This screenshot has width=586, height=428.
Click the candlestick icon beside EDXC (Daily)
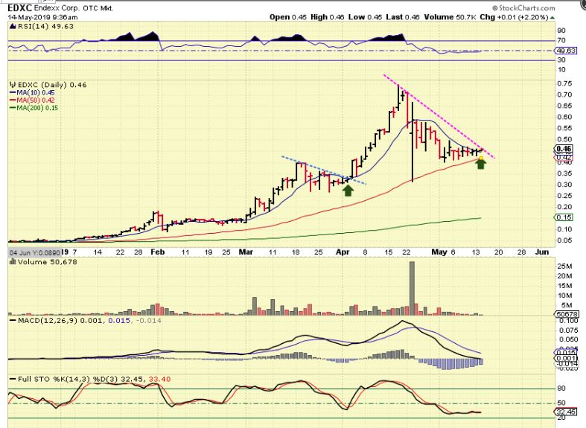point(13,85)
